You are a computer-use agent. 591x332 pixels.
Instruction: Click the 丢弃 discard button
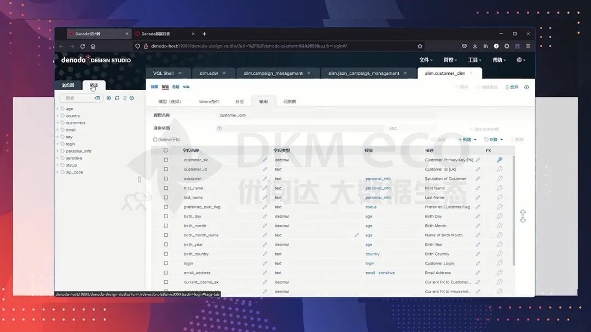511,87
